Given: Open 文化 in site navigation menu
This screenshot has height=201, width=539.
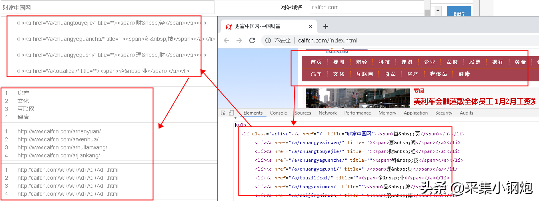Looking at the screenshot, I should point(339,74).
